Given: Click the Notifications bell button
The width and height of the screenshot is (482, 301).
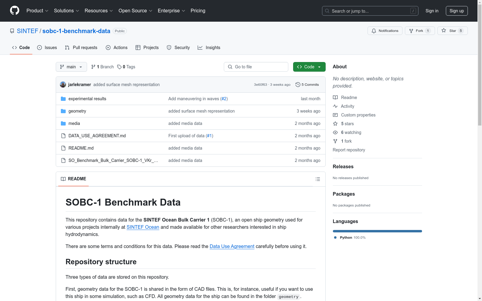Looking at the screenshot, I should tap(385, 31).
